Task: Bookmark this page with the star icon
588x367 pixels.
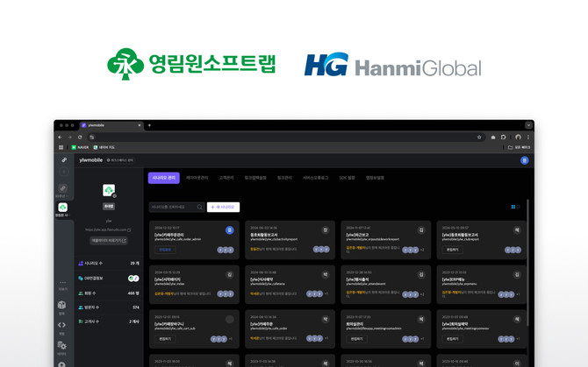Action: [479, 138]
